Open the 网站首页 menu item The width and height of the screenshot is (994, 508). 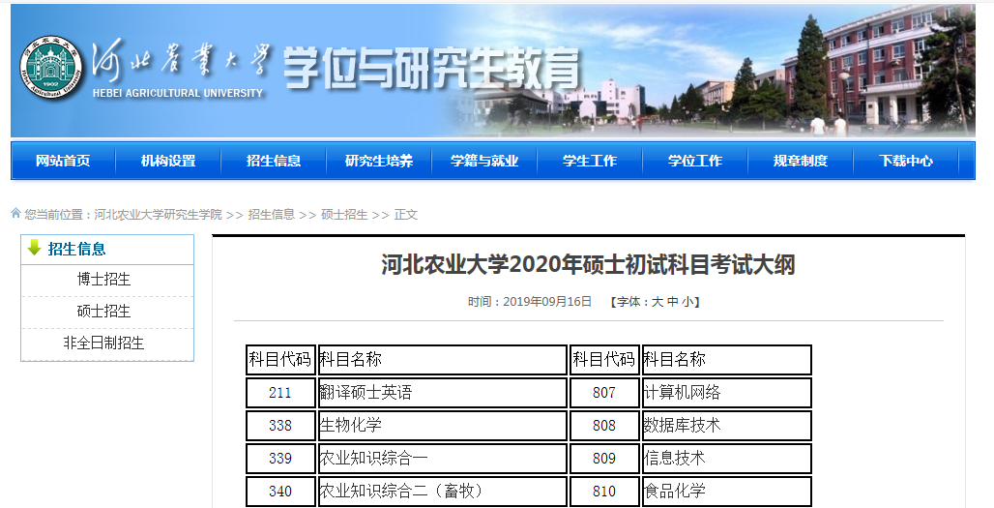point(63,161)
